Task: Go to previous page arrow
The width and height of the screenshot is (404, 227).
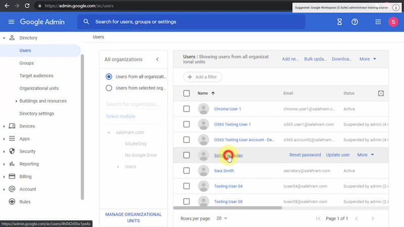Action: click(x=357, y=218)
